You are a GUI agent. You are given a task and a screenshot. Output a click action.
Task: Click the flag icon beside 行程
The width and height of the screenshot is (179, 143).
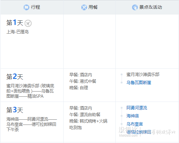click(26, 7)
